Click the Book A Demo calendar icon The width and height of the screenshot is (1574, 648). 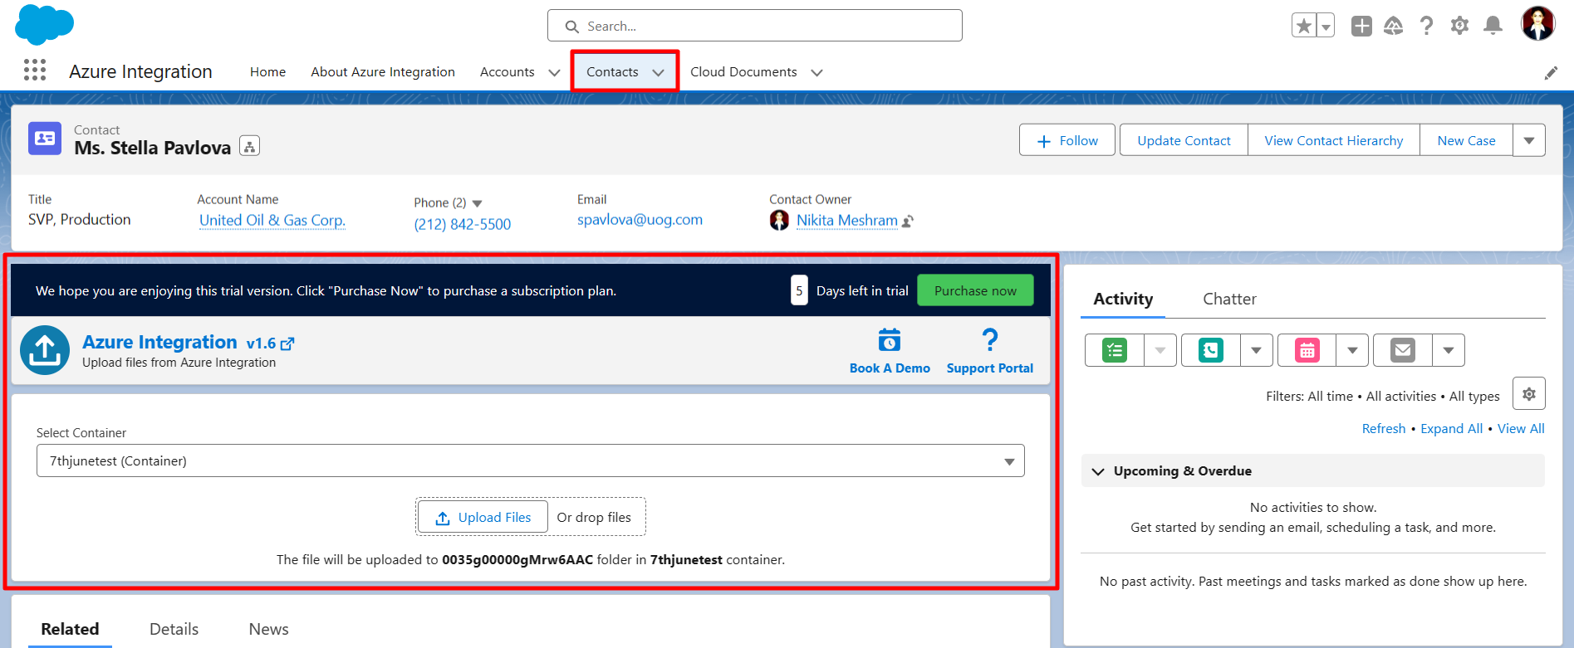(x=890, y=340)
